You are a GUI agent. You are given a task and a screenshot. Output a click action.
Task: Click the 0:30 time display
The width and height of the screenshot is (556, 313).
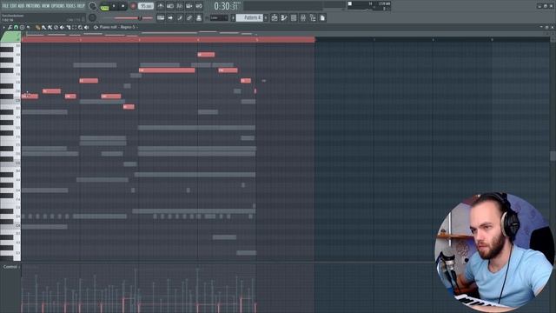[226, 6]
